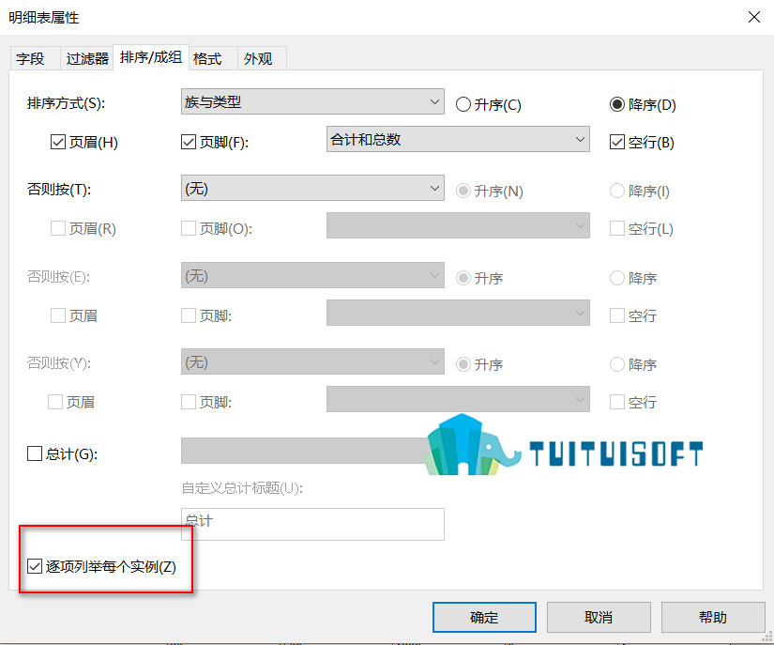Select the 升序(C) radio button
This screenshot has width=774, height=645.
[488, 105]
